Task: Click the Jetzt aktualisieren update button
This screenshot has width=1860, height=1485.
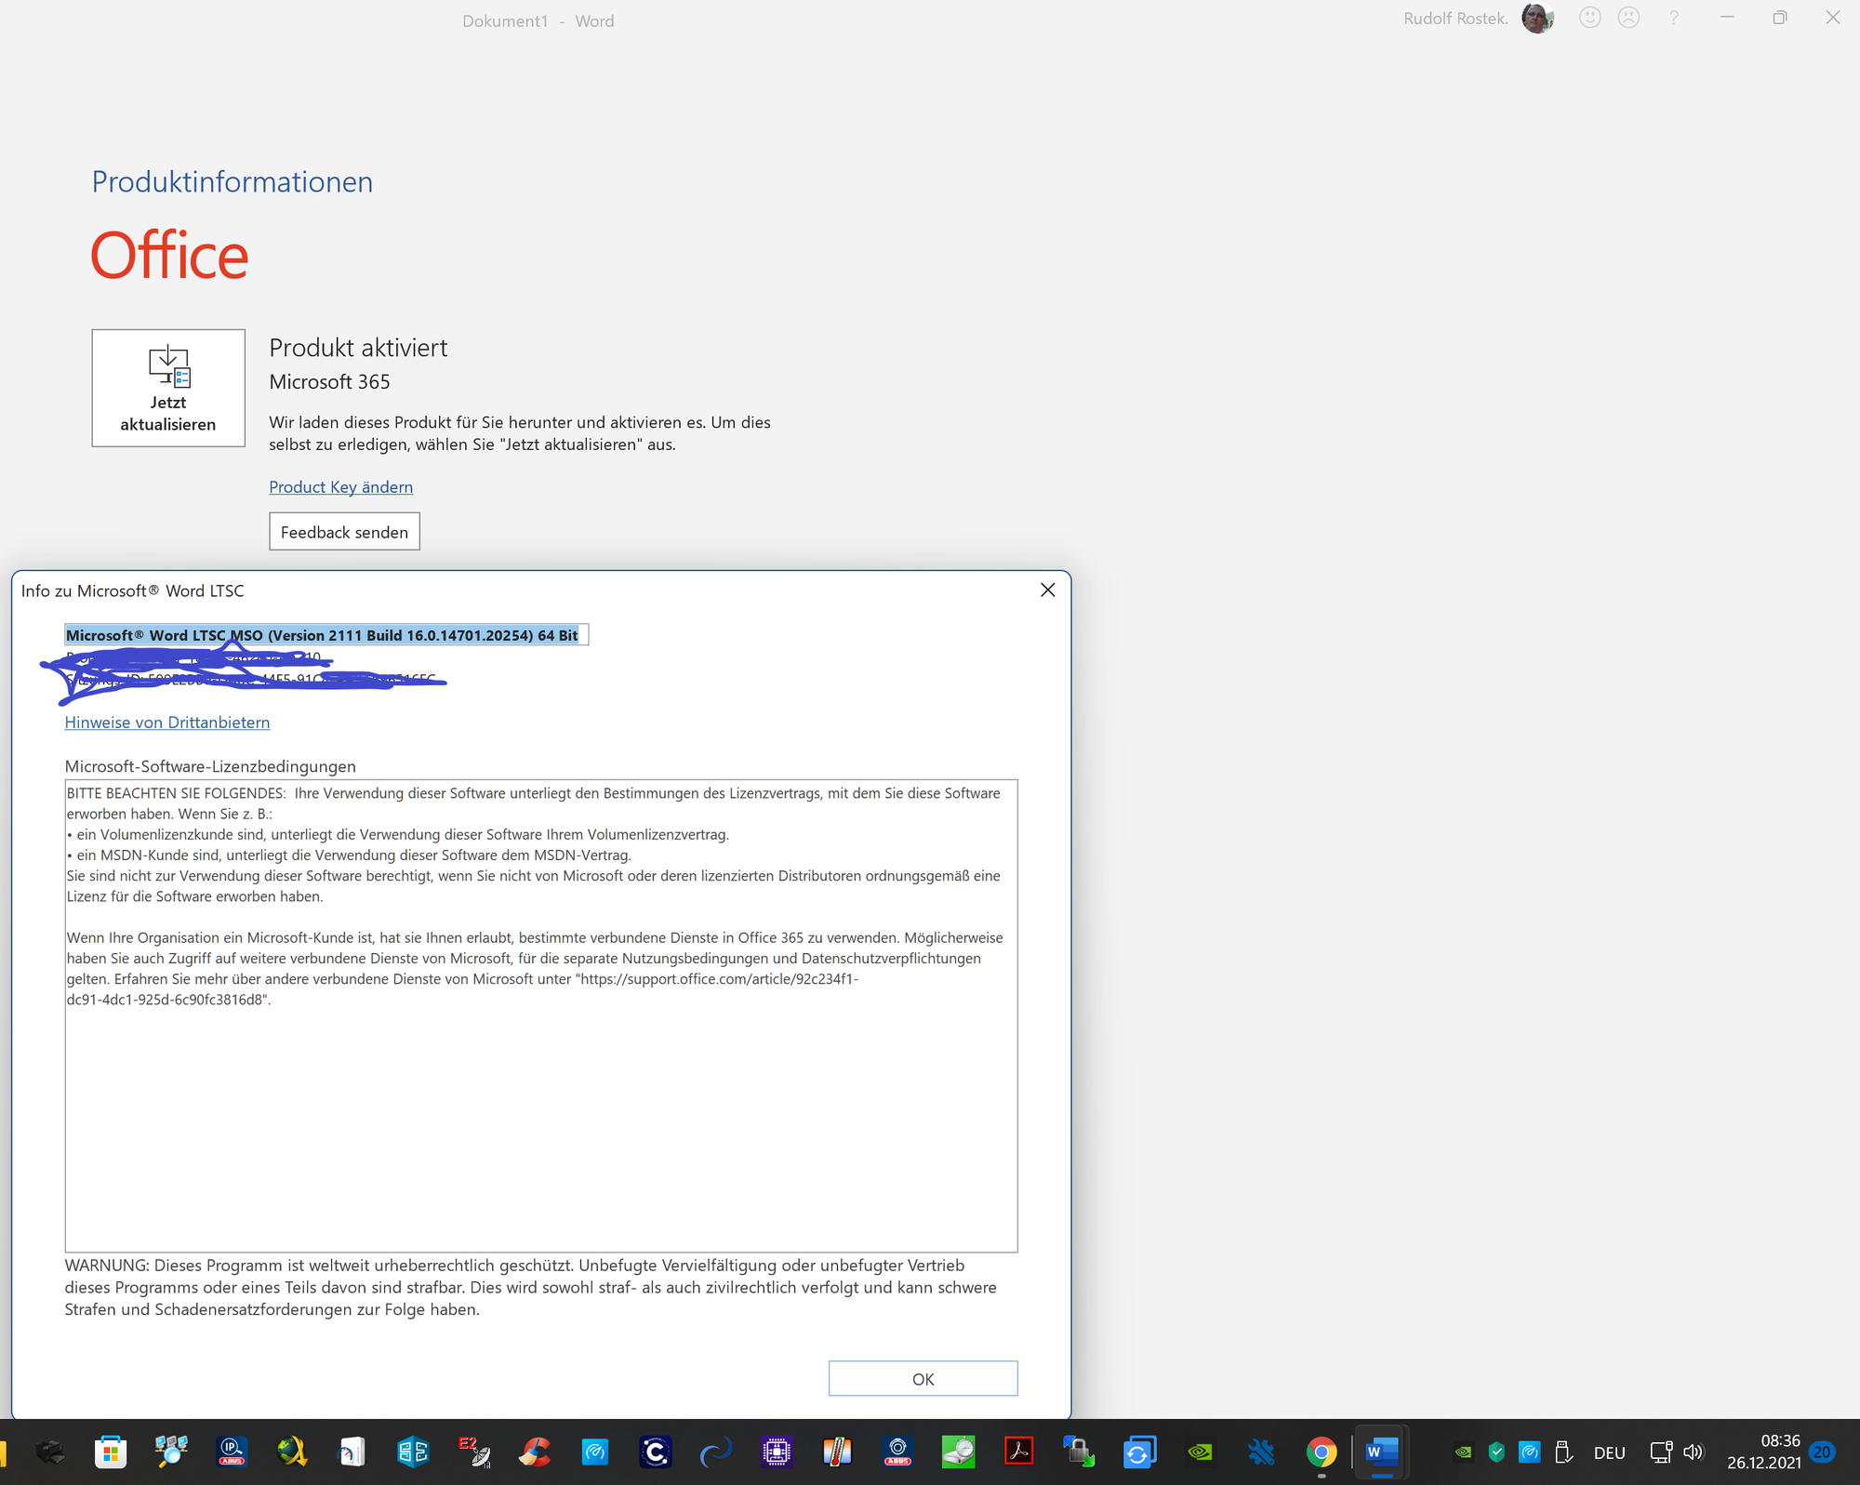Action: (168, 388)
